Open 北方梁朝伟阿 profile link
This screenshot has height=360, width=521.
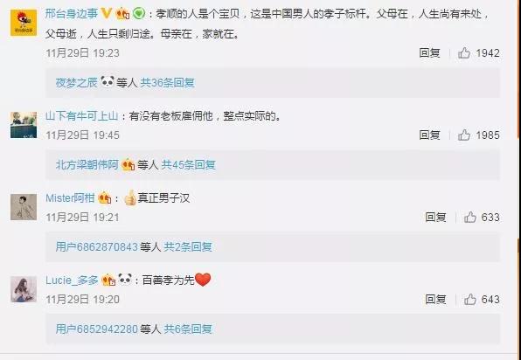pyautogui.click(x=87, y=164)
